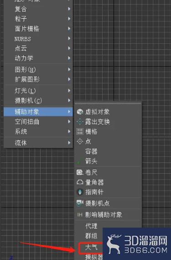The height and width of the screenshot is (260, 171).
Task: Open the NURBS menu entry
Action: 38,38
